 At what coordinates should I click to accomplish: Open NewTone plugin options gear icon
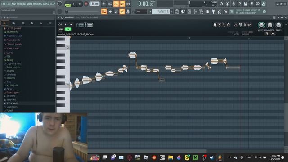pyautogui.click(x=62, y=18)
